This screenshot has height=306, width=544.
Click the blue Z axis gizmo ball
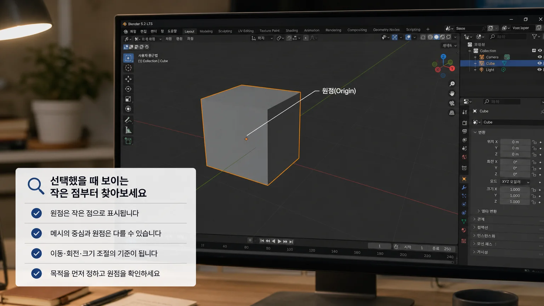pyautogui.click(x=443, y=57)
